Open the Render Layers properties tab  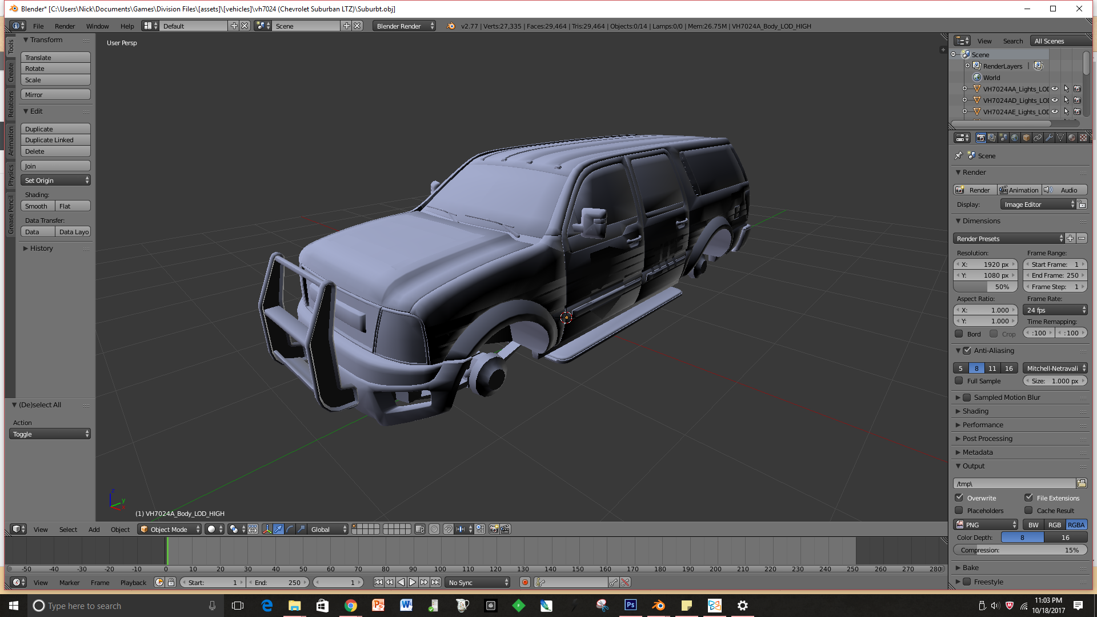(x=992, y=138)
